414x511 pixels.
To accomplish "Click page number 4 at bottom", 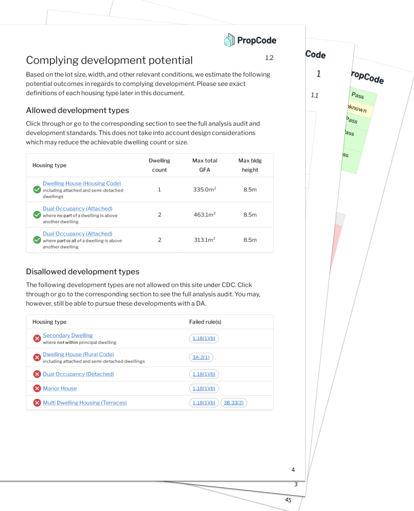I will pyautogui.click(x=293, y=470).
